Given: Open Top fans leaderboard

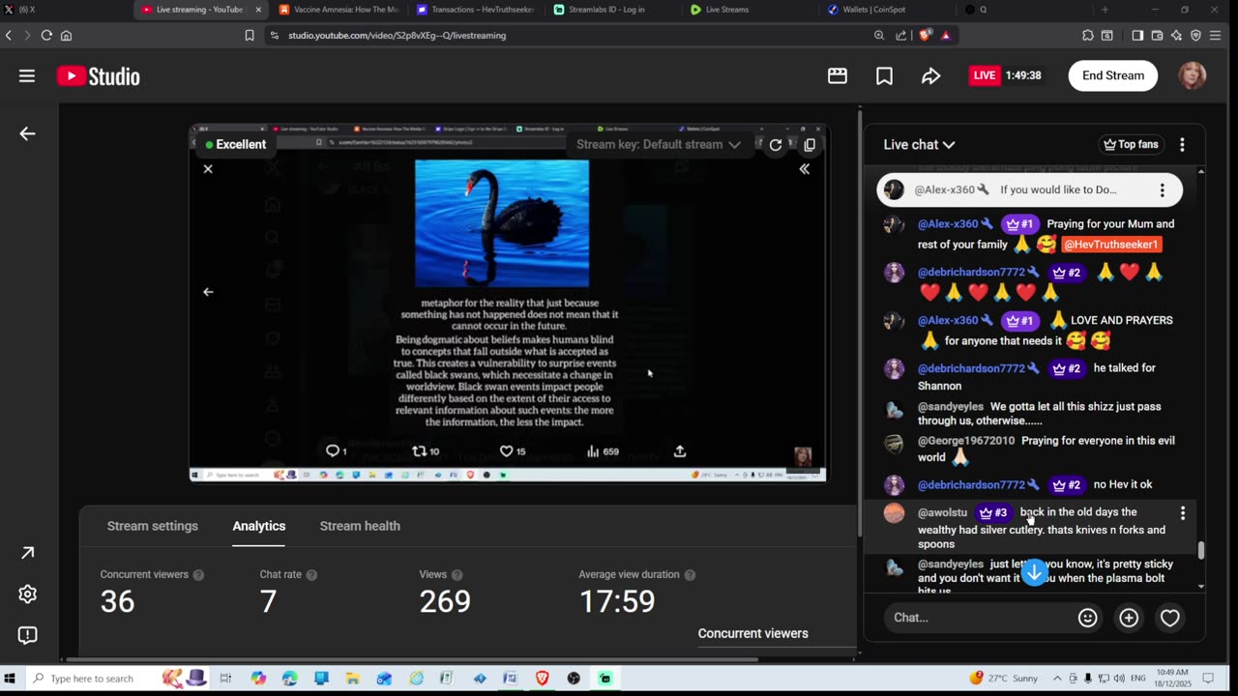Looking at the screenshot, I should click(x=1131, y=145).
